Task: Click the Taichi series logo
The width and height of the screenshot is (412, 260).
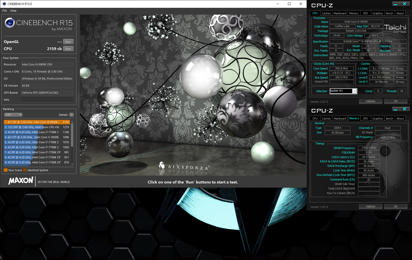Action: click(395, 28)
